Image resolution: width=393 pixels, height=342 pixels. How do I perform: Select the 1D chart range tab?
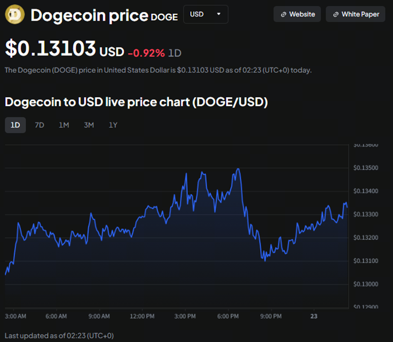15,125
